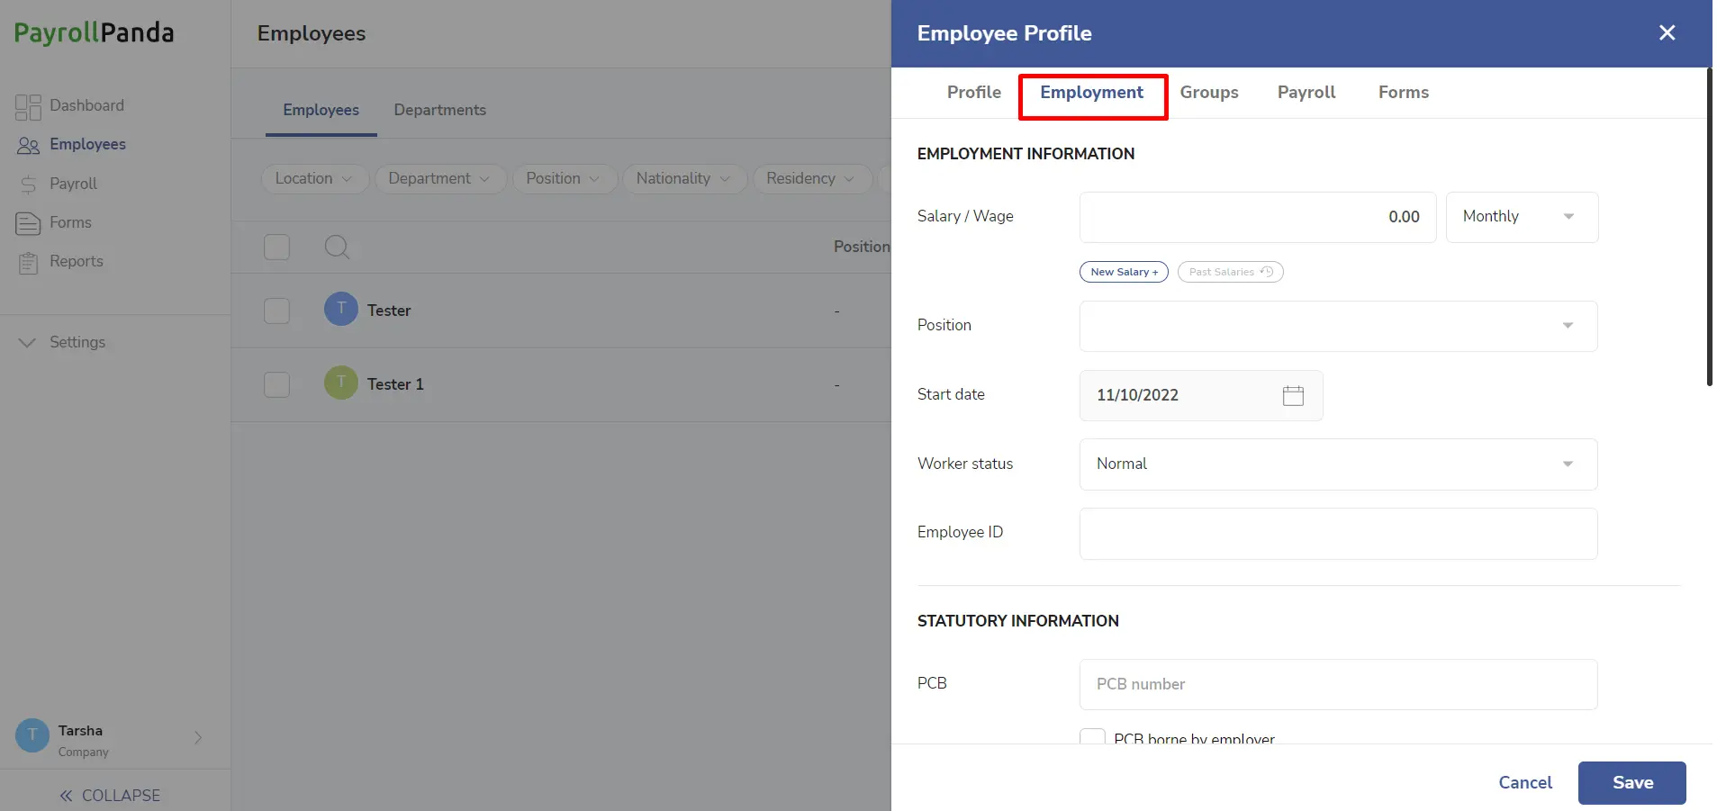Enable PCB borne by employer checkbox
1717x811 pixels.
(1092, 737)
